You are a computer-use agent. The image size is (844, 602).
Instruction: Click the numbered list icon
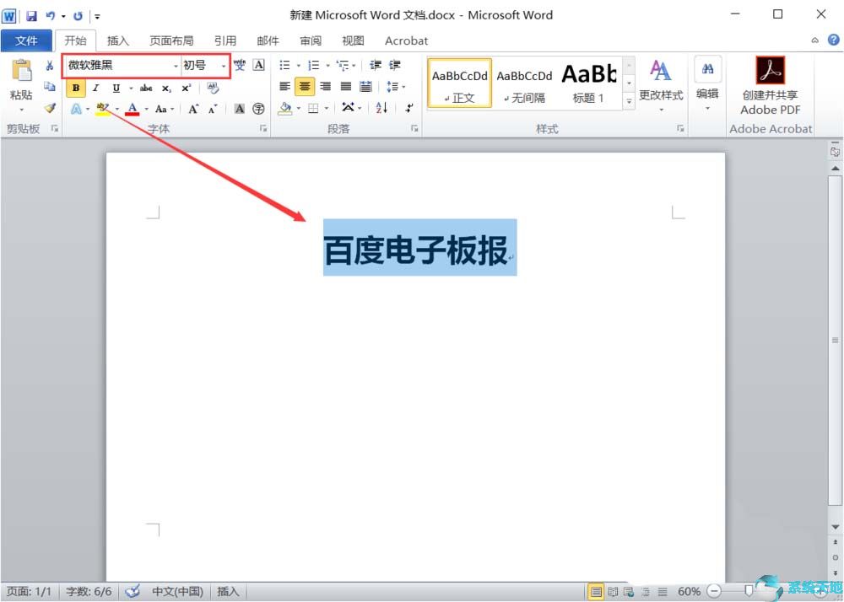[314, 65]
